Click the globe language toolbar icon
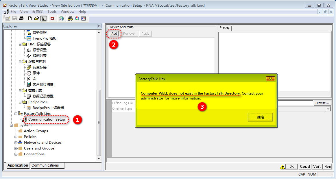The height and width of the screenshot is (179, 336). (61, 19)
